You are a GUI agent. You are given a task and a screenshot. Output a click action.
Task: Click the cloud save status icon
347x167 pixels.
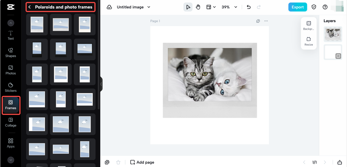click(109, 7)
